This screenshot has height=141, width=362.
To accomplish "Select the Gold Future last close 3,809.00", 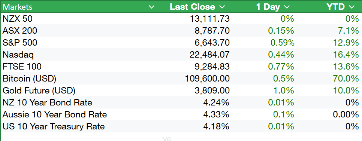I will pyautogui.click(x=212, y=91).
